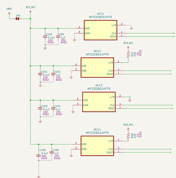
Task: Select the MIC4 microphone symbol body
Action: [x=97, y=146]
